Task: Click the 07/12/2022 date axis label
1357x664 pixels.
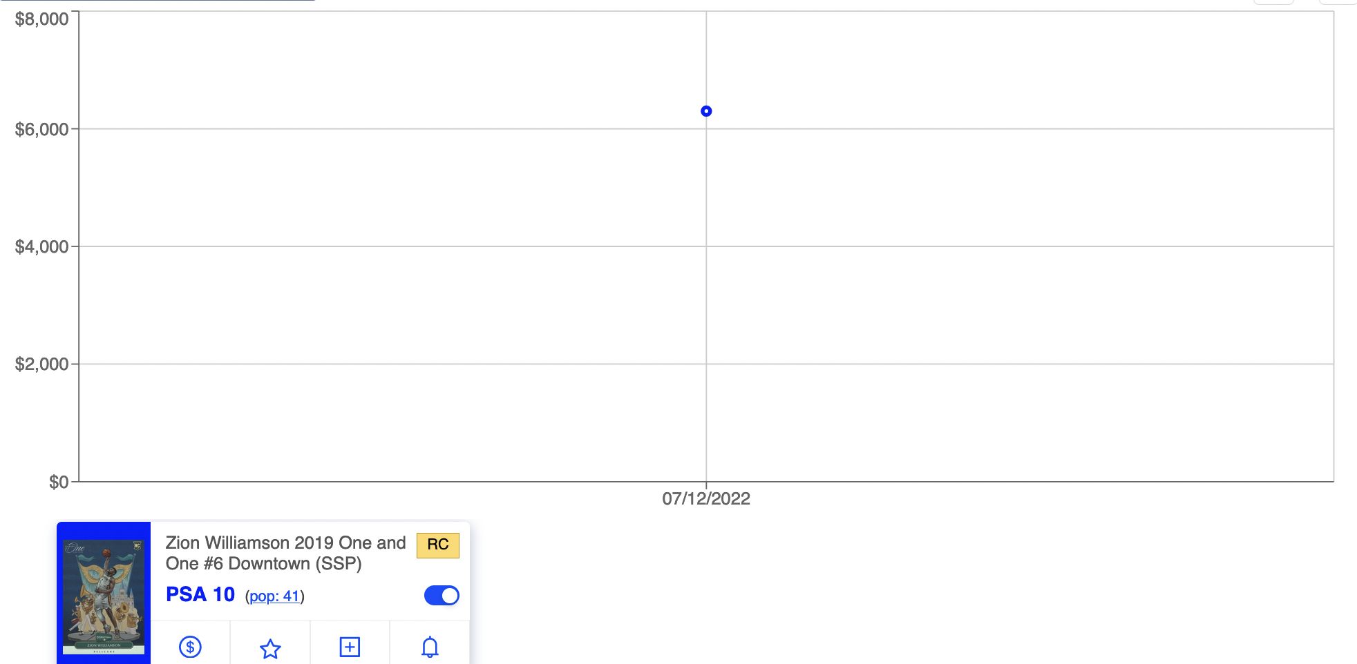Action: 706,498
